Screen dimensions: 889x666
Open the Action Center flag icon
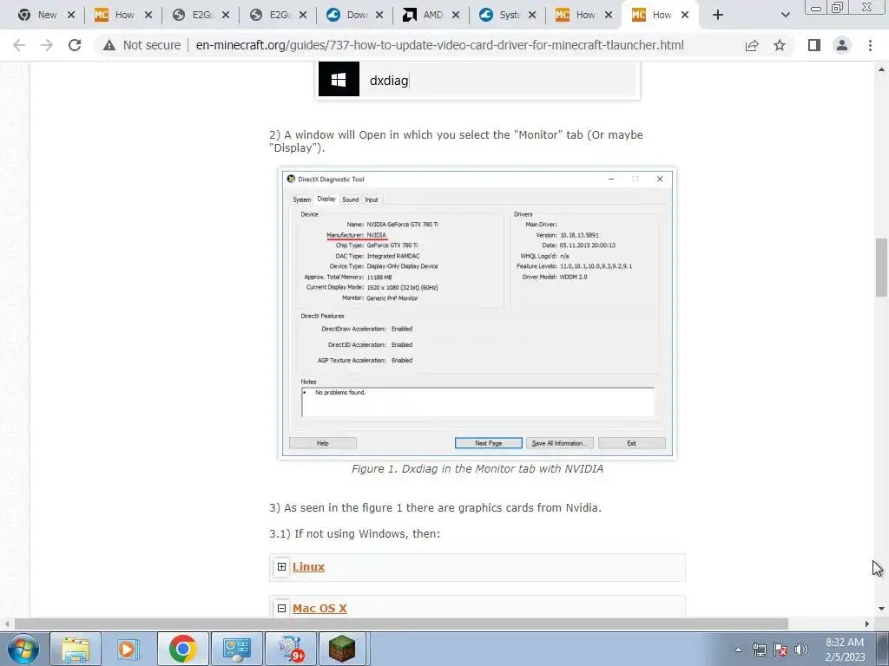pos(780,650)
